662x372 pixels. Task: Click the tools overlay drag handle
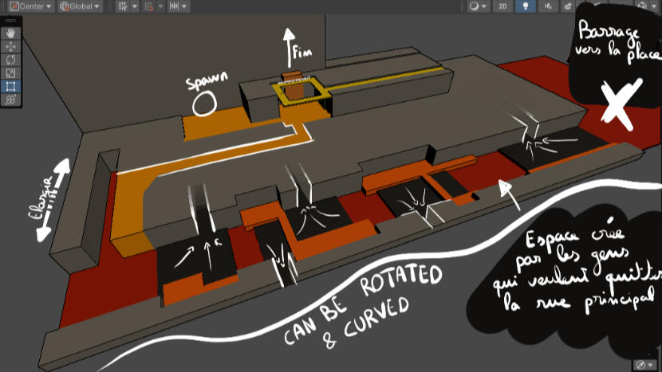point(10,22)
